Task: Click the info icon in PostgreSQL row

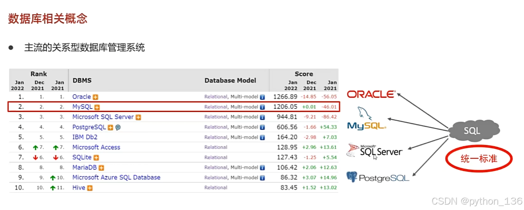Action: [x=262, y=127]
